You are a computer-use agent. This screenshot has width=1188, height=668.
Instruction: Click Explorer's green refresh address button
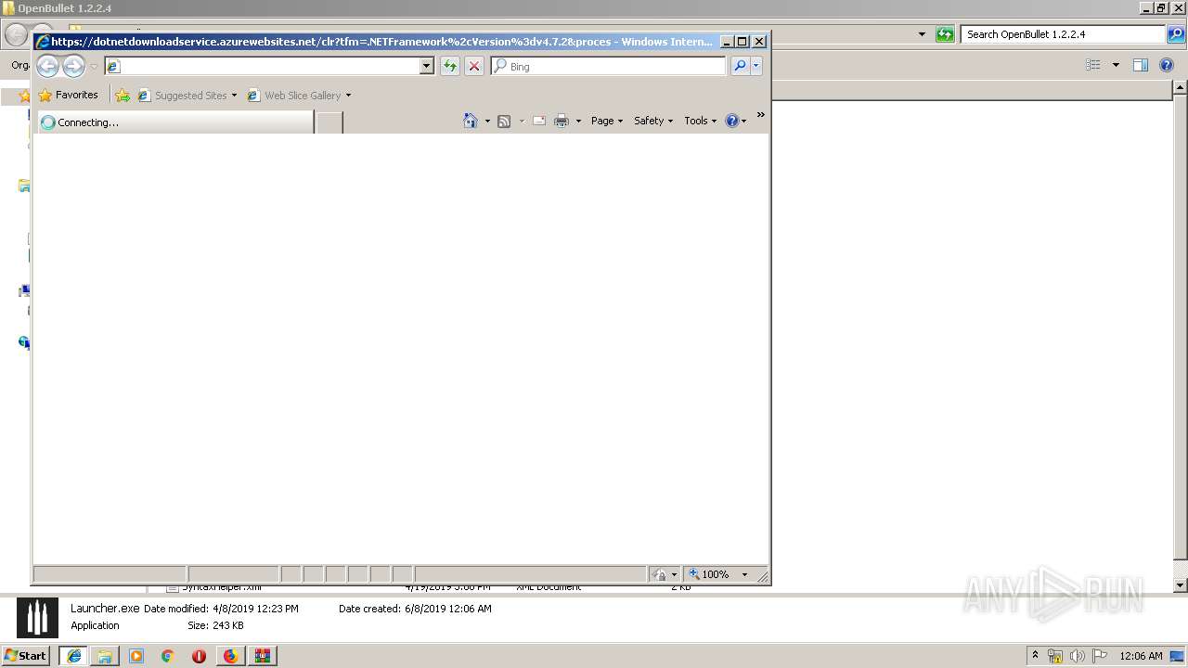coord(945,34)
